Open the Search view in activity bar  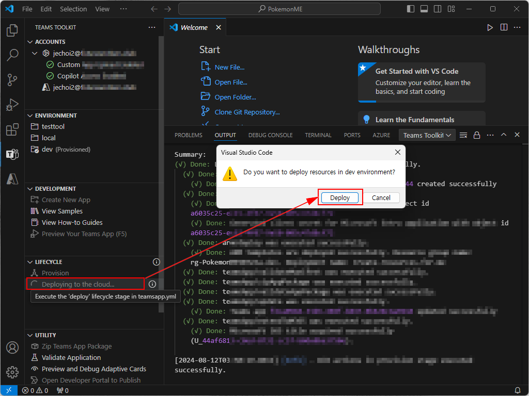pos(12,55)
